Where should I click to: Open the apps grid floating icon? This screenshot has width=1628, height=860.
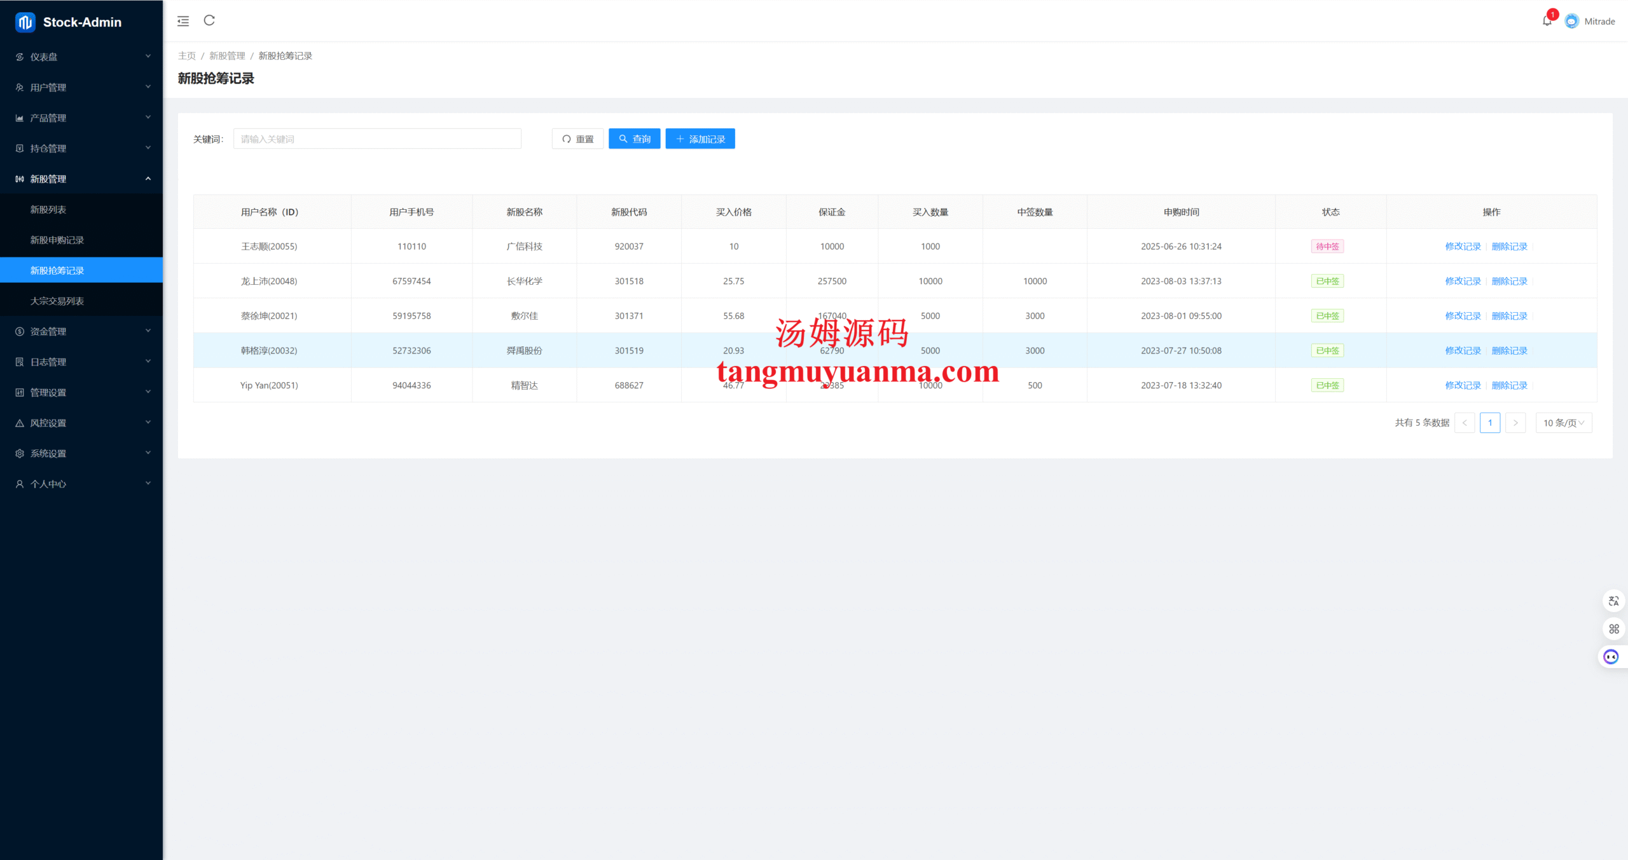click(x=1613, y=629)
